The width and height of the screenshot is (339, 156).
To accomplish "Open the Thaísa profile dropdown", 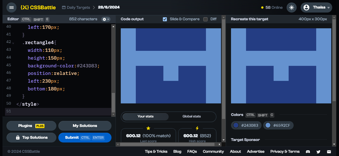I will 316,7.
